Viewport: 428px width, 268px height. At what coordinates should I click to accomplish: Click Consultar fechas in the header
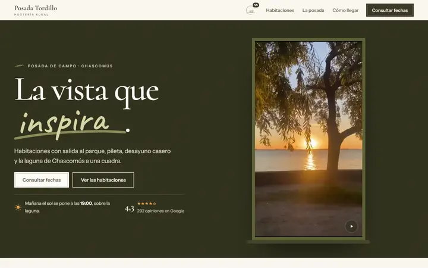click(x=390, y=10)
